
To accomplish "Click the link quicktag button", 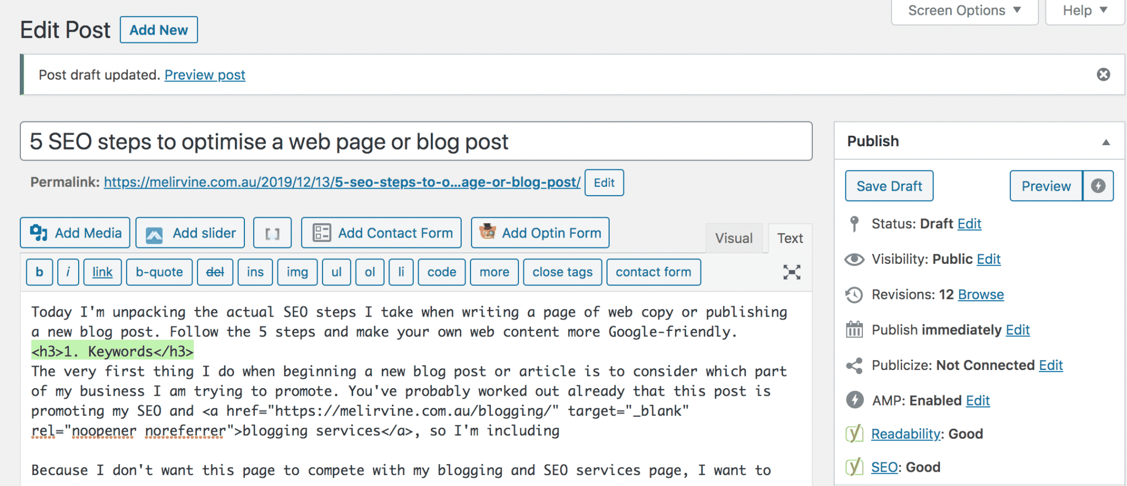I will (102, 272).
